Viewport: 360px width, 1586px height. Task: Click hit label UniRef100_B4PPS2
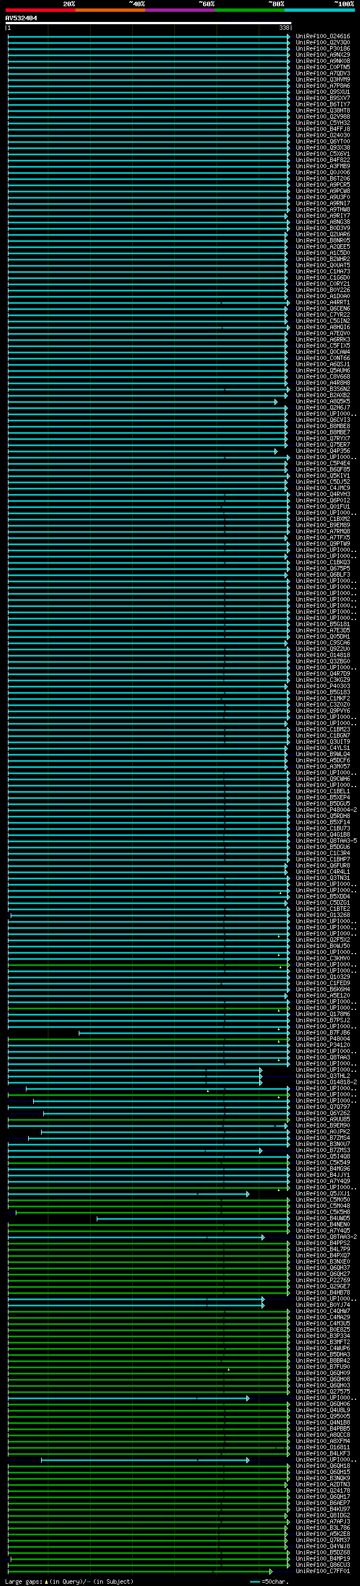323,1243
